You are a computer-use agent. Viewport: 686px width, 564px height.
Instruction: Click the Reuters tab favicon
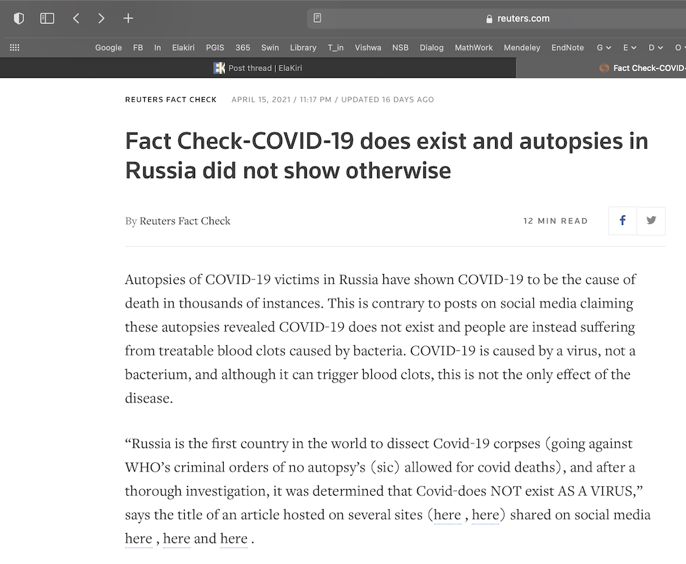(604, 68)
